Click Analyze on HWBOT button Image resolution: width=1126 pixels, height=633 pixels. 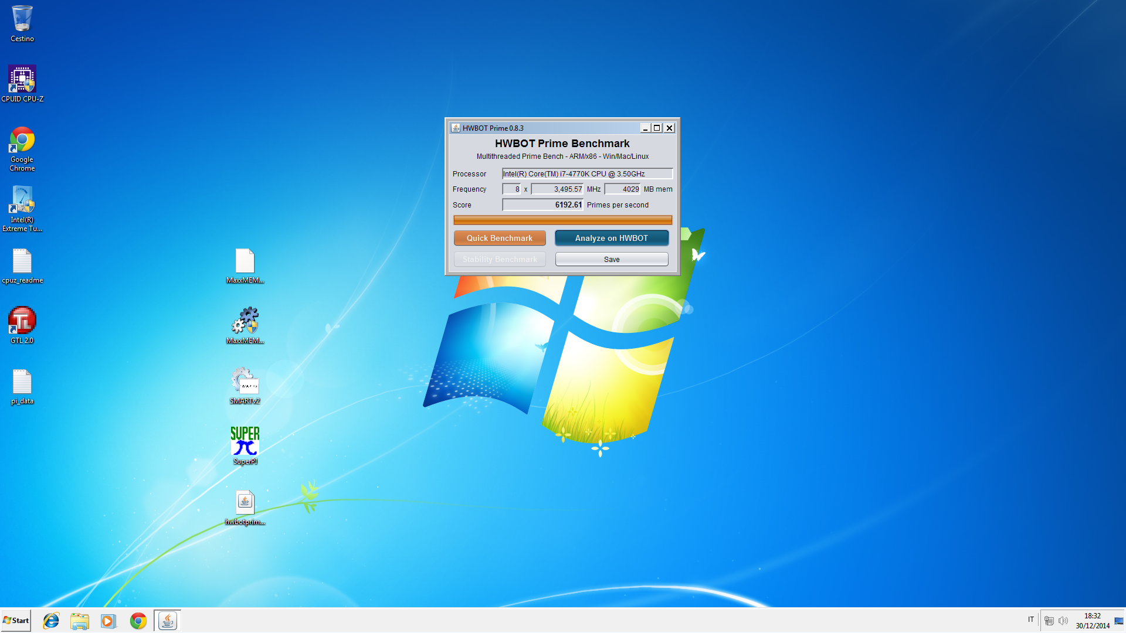click(x=612, y=238)
